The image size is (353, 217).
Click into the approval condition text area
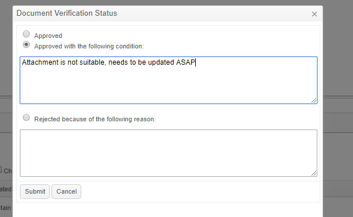coord(169,80)
